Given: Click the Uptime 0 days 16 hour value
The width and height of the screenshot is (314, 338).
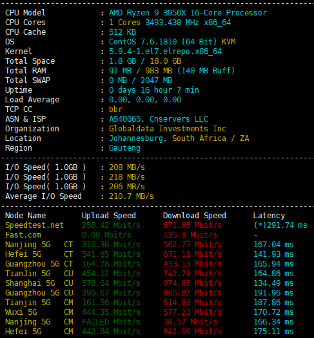Looking at the screenshot, I should point(154,90).
